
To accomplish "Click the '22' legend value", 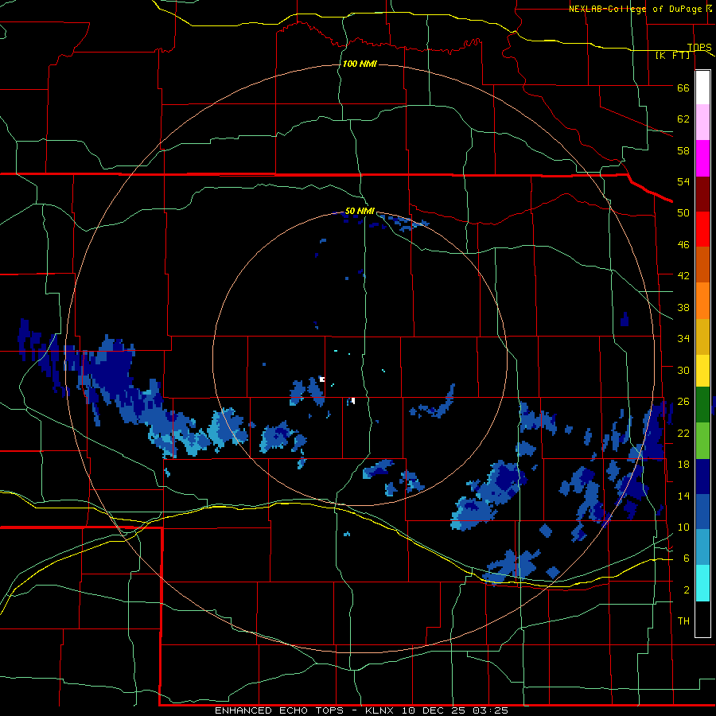I will click(683, 433).
